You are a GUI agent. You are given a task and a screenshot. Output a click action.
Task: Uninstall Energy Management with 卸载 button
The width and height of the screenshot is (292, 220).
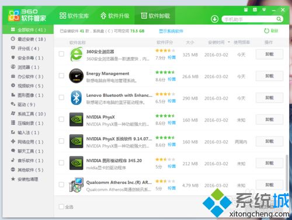(269, 76)
